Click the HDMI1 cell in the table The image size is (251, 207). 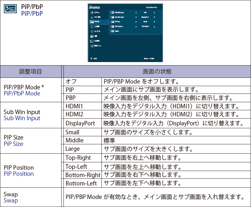(82, 106)
